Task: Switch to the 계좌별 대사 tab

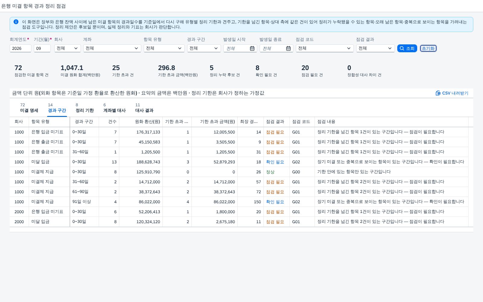Action: coord(114,108)
